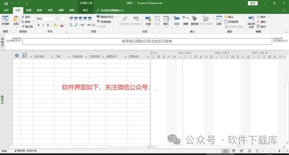Collapse the ribbon with the chevron
This screenshot has height=155, width=289.
(286, 32)
